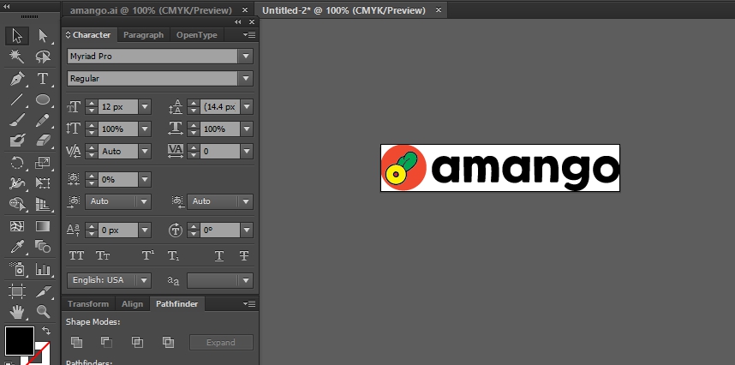The height and width of the screenshot is (365, 735).
Task: Open the Regular font style dropdown
Action: click(246, 79)
